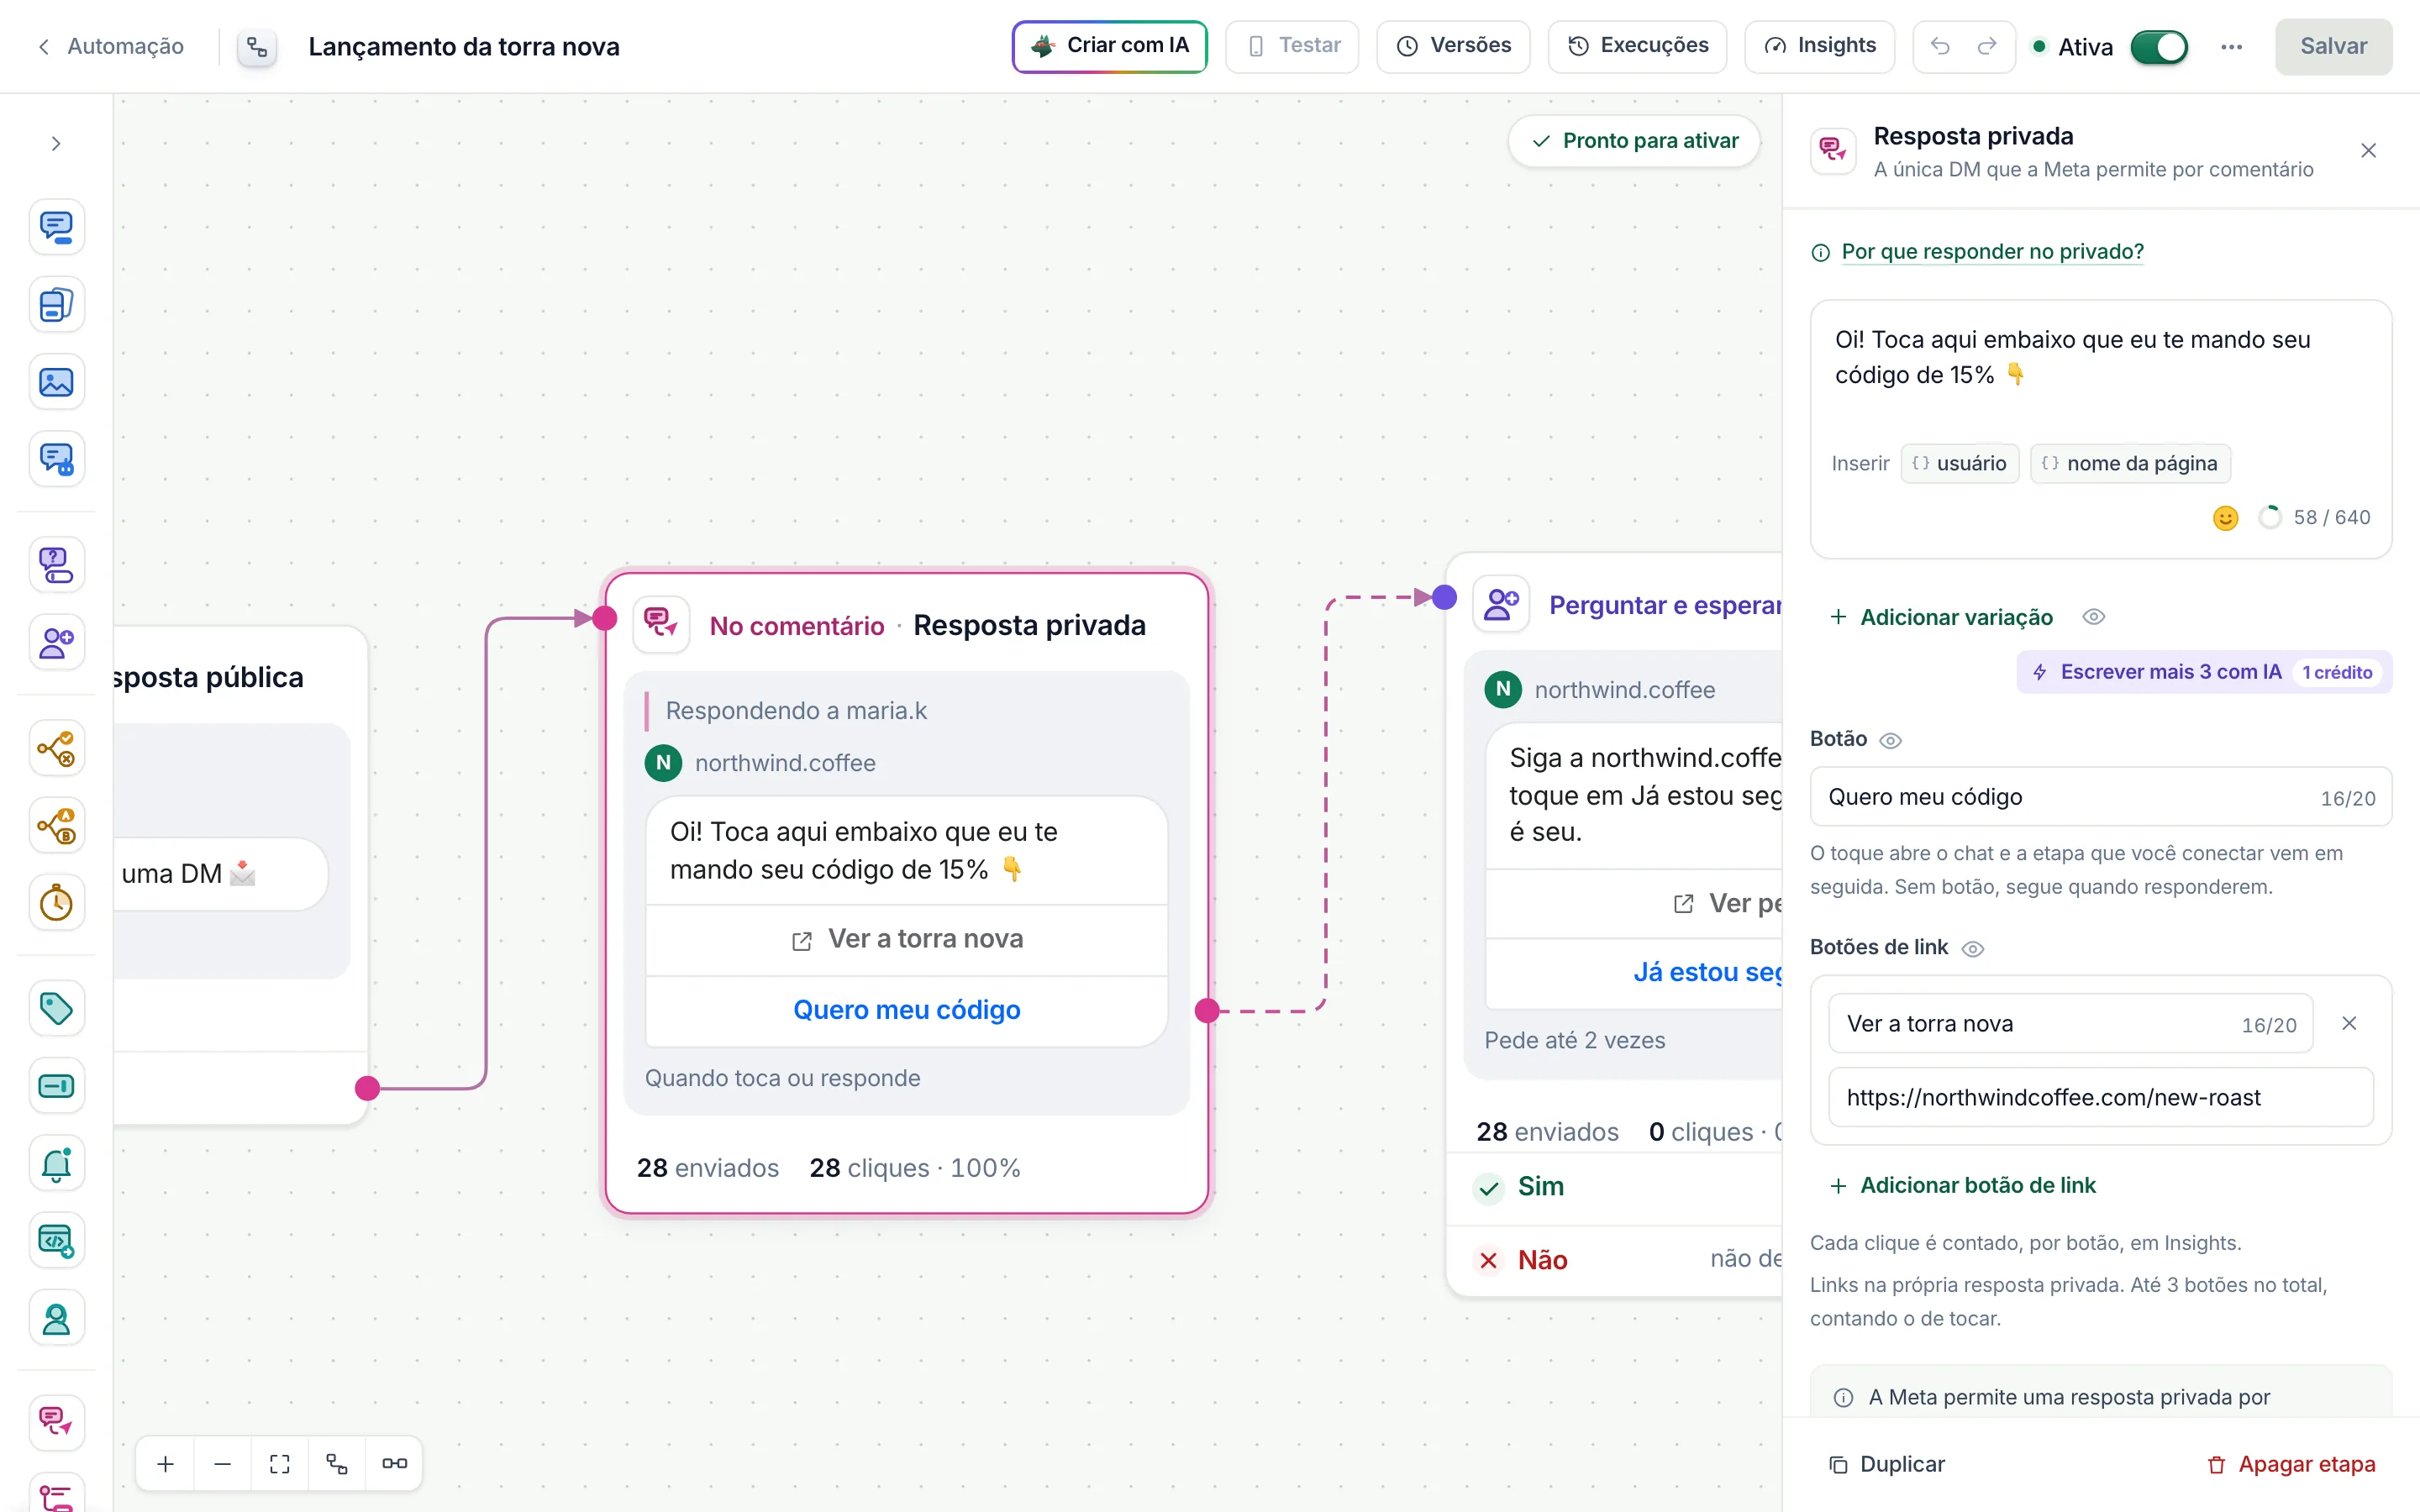Click Criar com IA button
The image size is (2420, 1512).
pyautogui.click(x=1110, y=46)
